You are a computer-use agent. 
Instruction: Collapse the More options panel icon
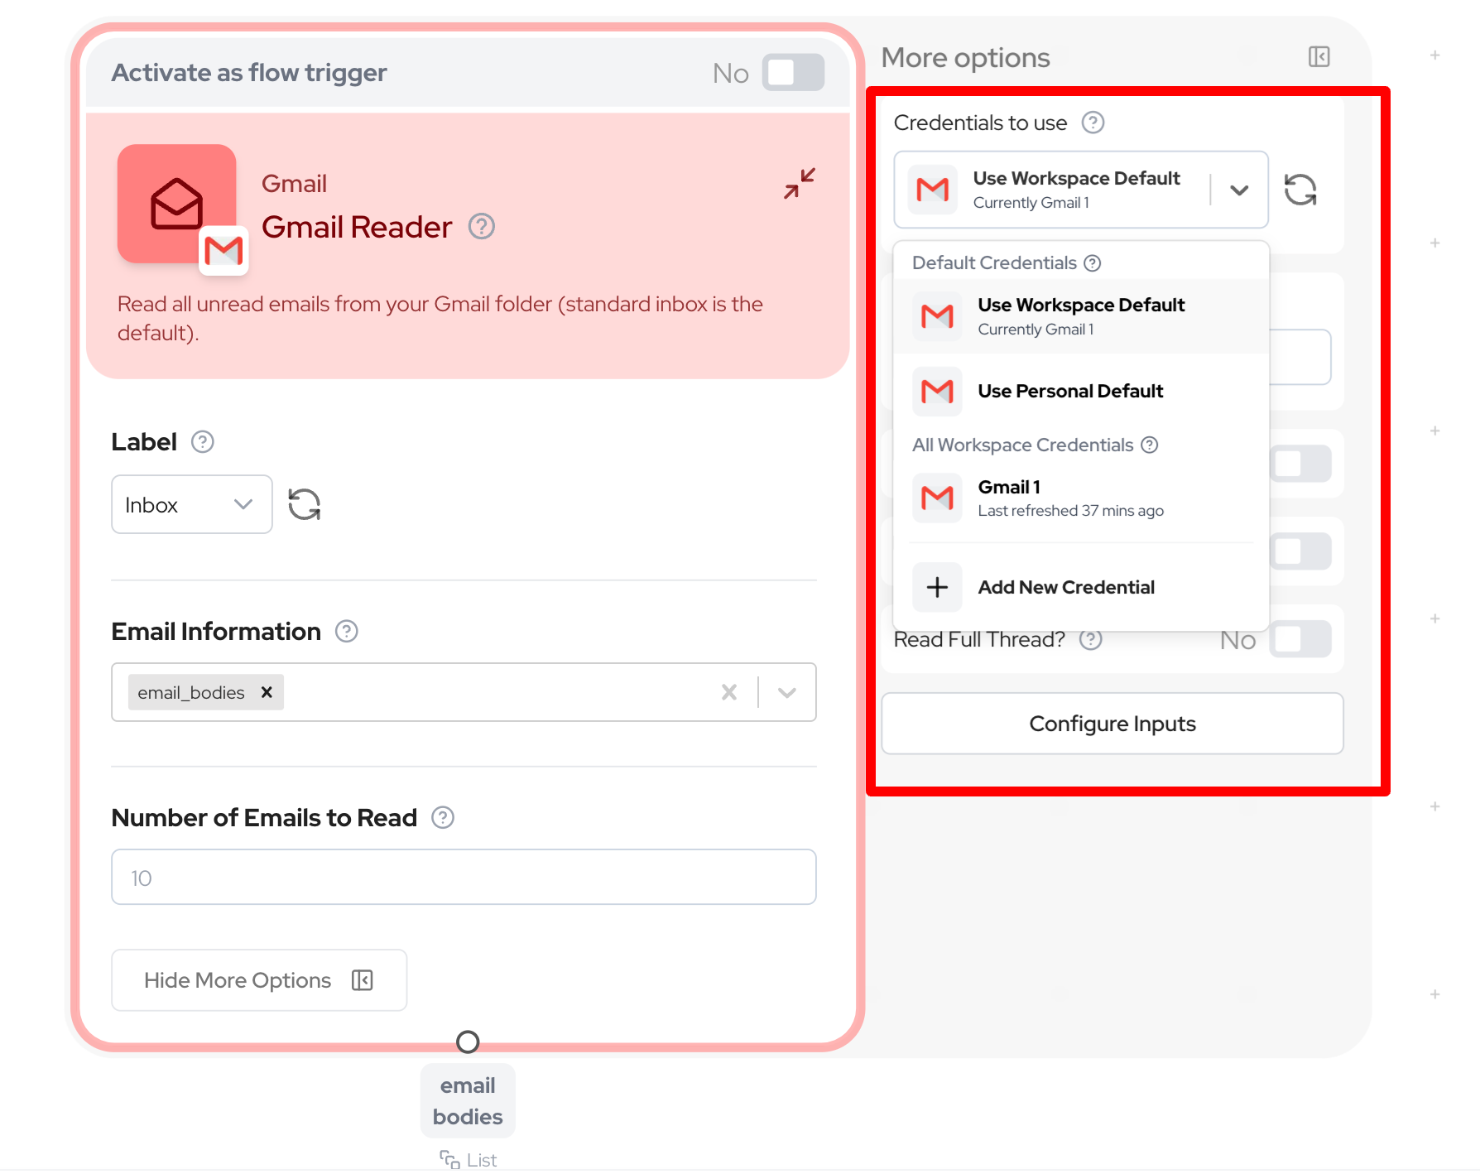[x=1319, y=57]
